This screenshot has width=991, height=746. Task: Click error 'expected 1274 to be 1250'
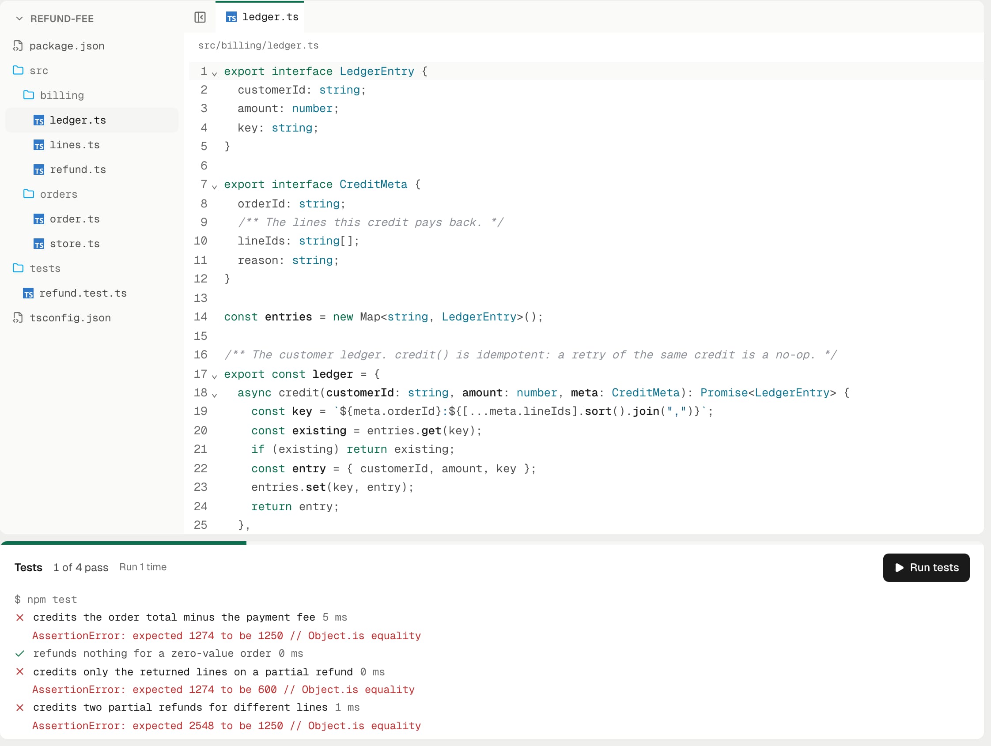tap(226, 635)
